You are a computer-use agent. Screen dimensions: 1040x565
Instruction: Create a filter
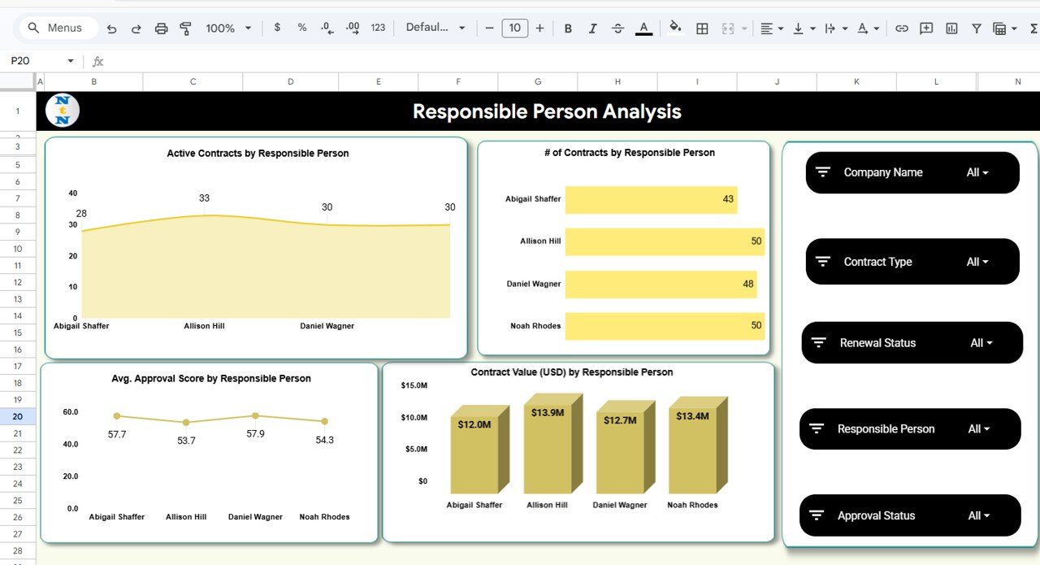tap(976, 28)
